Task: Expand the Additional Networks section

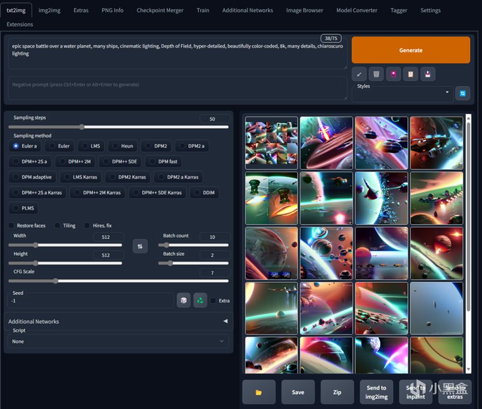Action: (118, 322)
